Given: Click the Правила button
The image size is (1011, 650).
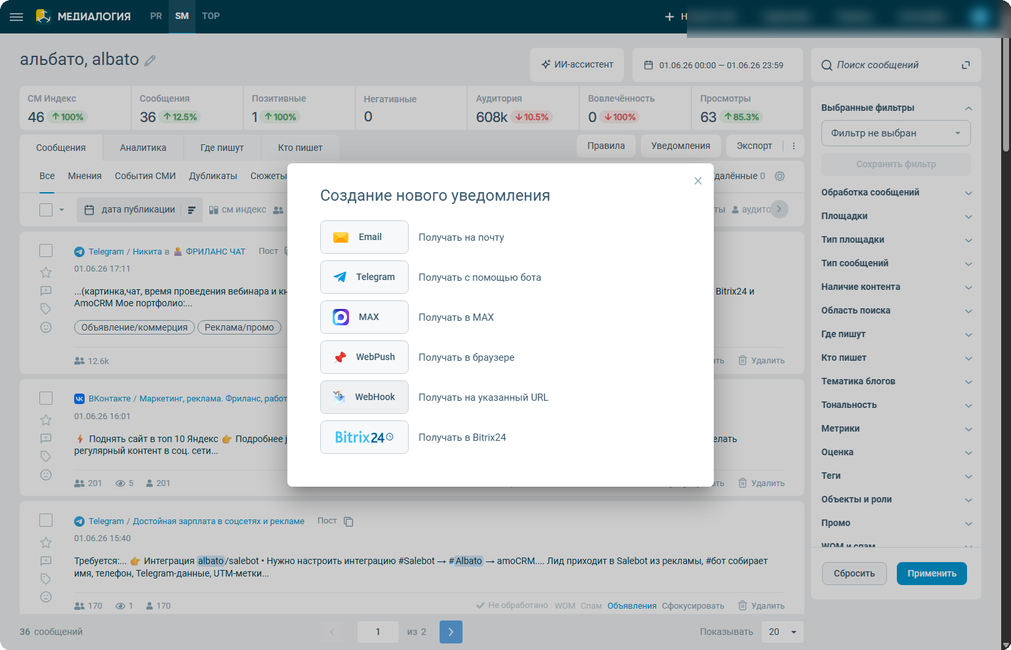Looking at the screenshot, I should [x=606, y=146].
